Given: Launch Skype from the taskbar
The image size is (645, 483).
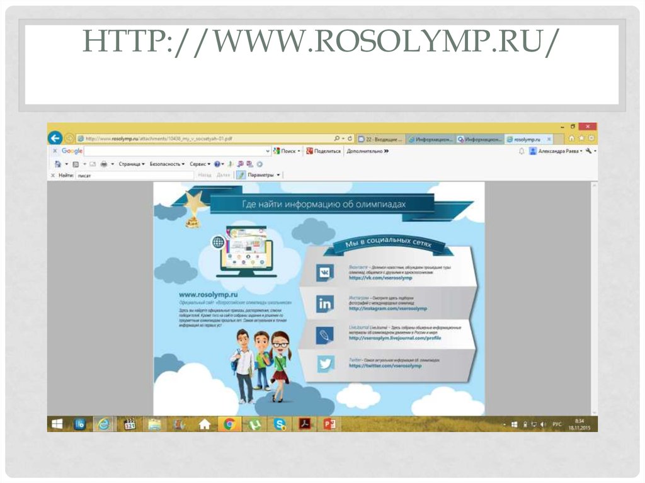Looking at the screenshot, I should point(278,424).
